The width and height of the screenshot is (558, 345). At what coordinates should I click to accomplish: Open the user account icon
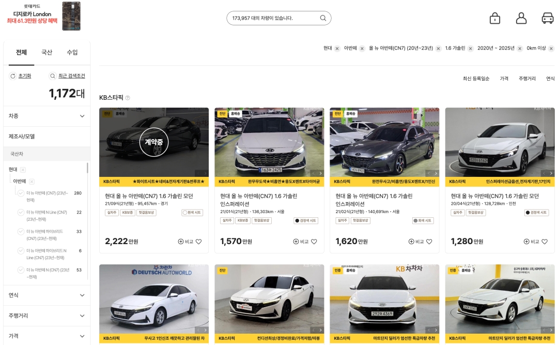(521, 18)
